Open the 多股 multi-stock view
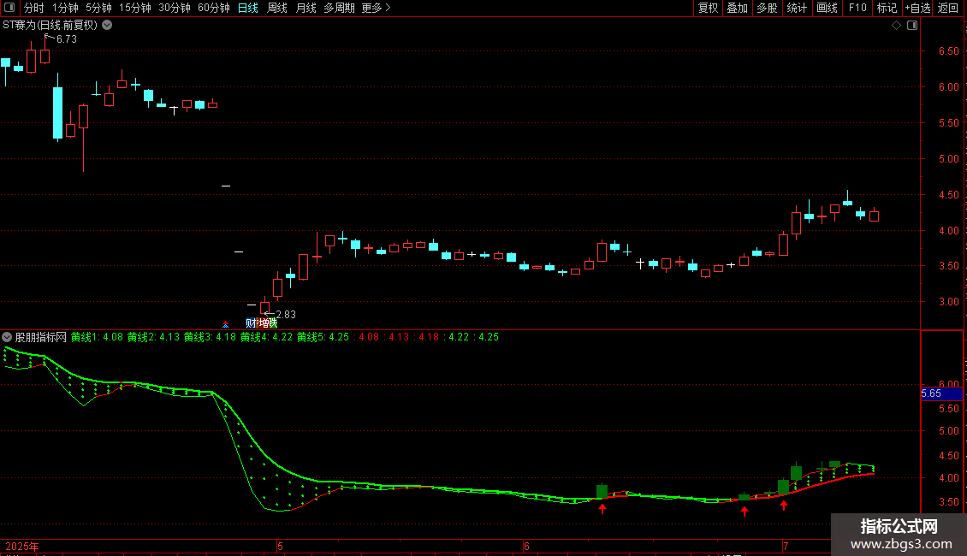 (767, 8)
